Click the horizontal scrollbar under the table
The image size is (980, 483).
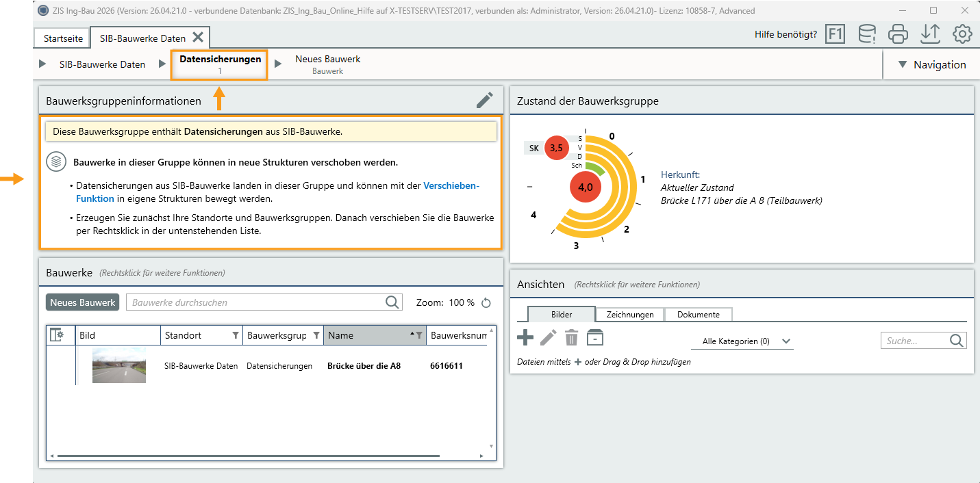coord(249,456)
